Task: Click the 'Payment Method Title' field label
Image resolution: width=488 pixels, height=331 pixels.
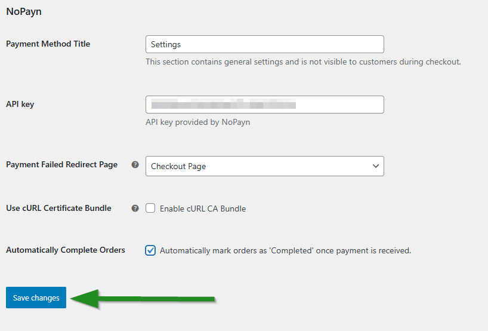Action: click(x=48, y=44)
